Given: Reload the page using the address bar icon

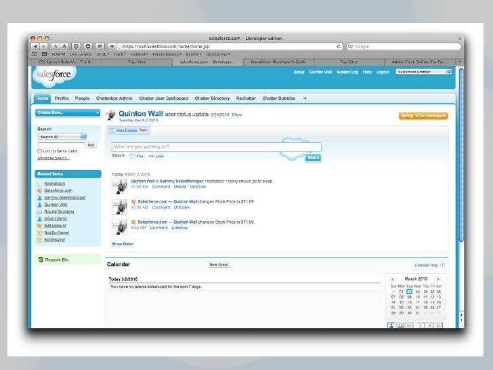Looking at the screenshot, I should 339,46.
